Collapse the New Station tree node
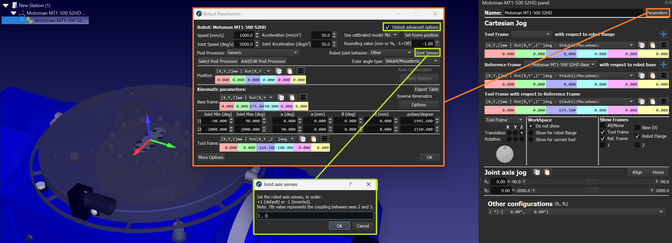 (6, 5)
